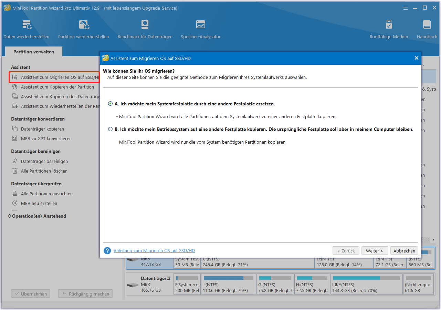Select the J:(NTFS) partition on Datenträger:2
The height and width of the screenshot is (310, 441).
click(229, 284)
